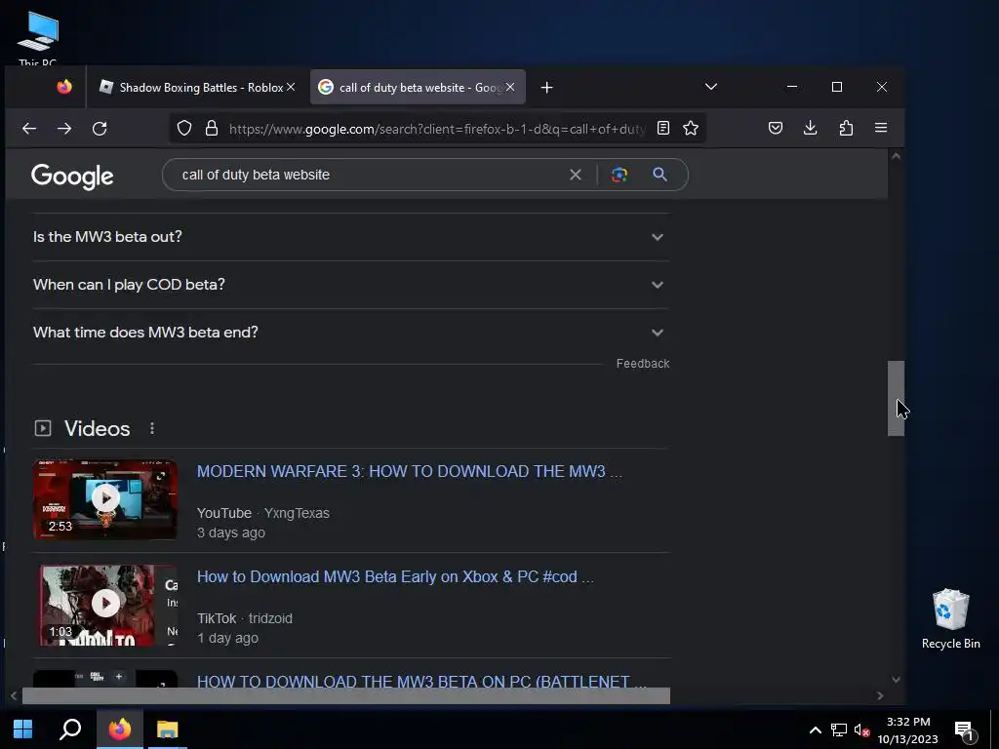
Task: Expand 'Is the MW3 beta out?'
Action: pos(351,237)
